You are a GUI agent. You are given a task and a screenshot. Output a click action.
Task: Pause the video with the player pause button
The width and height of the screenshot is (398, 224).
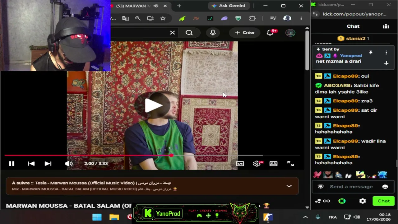12,164
